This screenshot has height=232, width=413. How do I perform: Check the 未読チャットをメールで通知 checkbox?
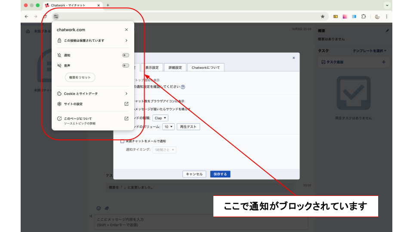tap(123, 141)
